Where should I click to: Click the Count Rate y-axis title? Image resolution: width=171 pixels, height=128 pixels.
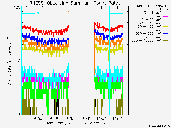pyautogui.click(x=10, y=61)
